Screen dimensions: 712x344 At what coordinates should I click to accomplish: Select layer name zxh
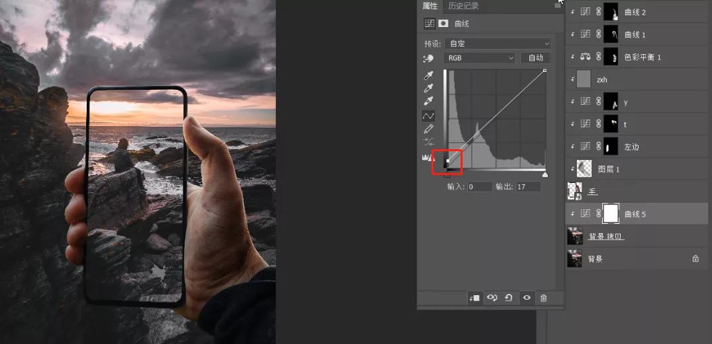click(602, 80)
